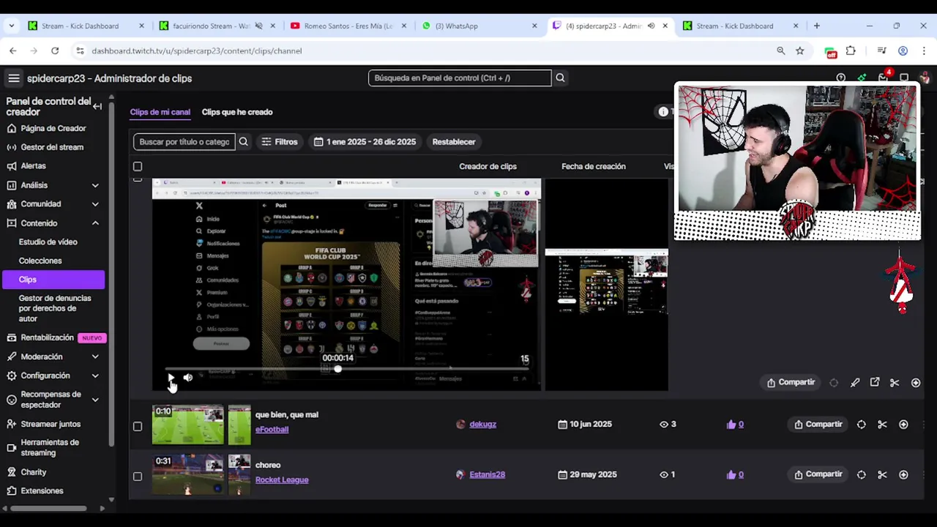The image size is (937, 527).
Task: Open clip creator dekugz profile link
Action: [482, 425]
